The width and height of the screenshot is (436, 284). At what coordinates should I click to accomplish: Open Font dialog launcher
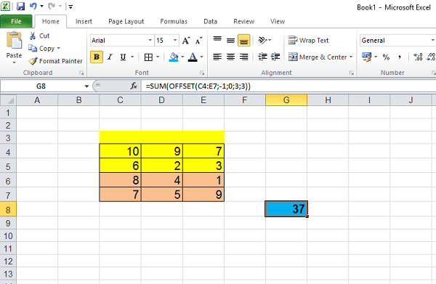[202, 73]
